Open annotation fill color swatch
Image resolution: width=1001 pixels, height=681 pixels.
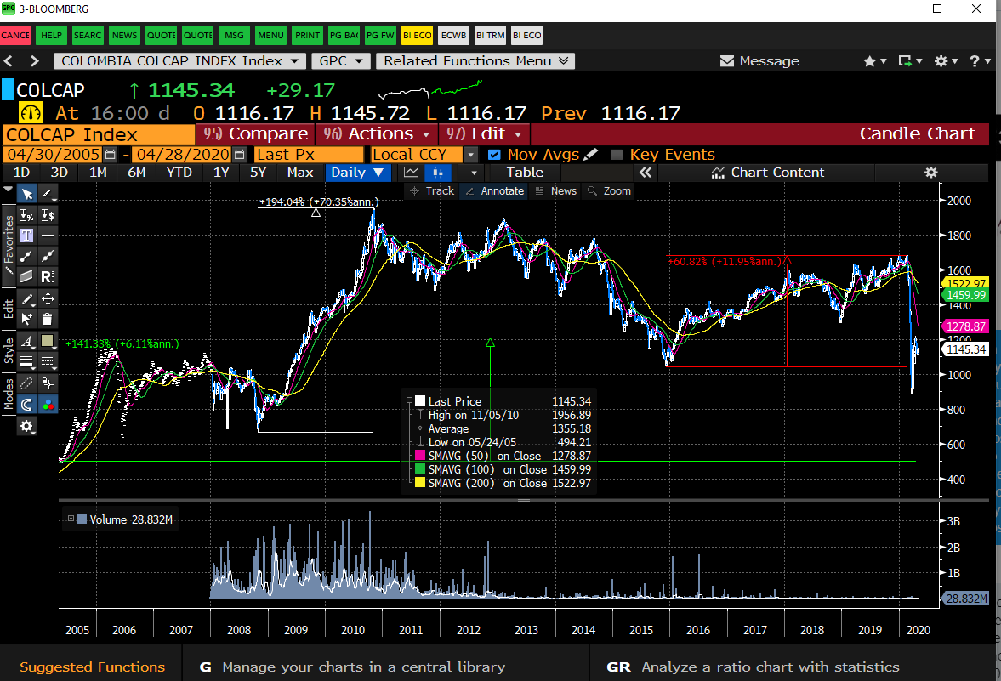(x=48, y=342)
